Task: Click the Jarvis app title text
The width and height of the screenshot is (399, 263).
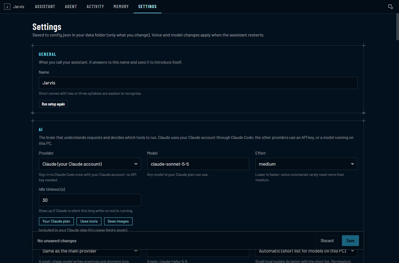Action: click(x=18, y=7)
